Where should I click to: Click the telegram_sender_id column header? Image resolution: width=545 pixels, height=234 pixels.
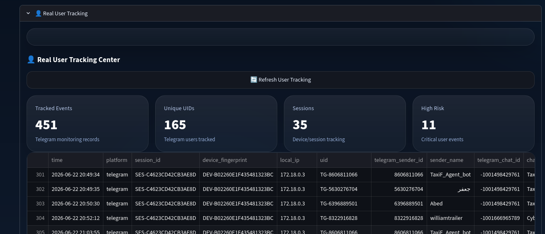(x=399, y=160)
